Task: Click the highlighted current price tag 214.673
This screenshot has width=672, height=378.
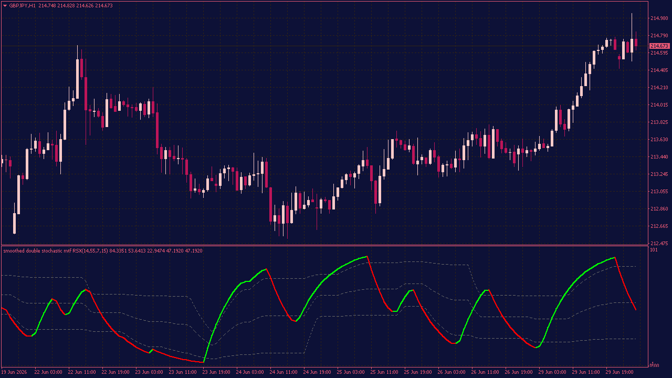Action: pyautogui.click(x=659, y=46)
